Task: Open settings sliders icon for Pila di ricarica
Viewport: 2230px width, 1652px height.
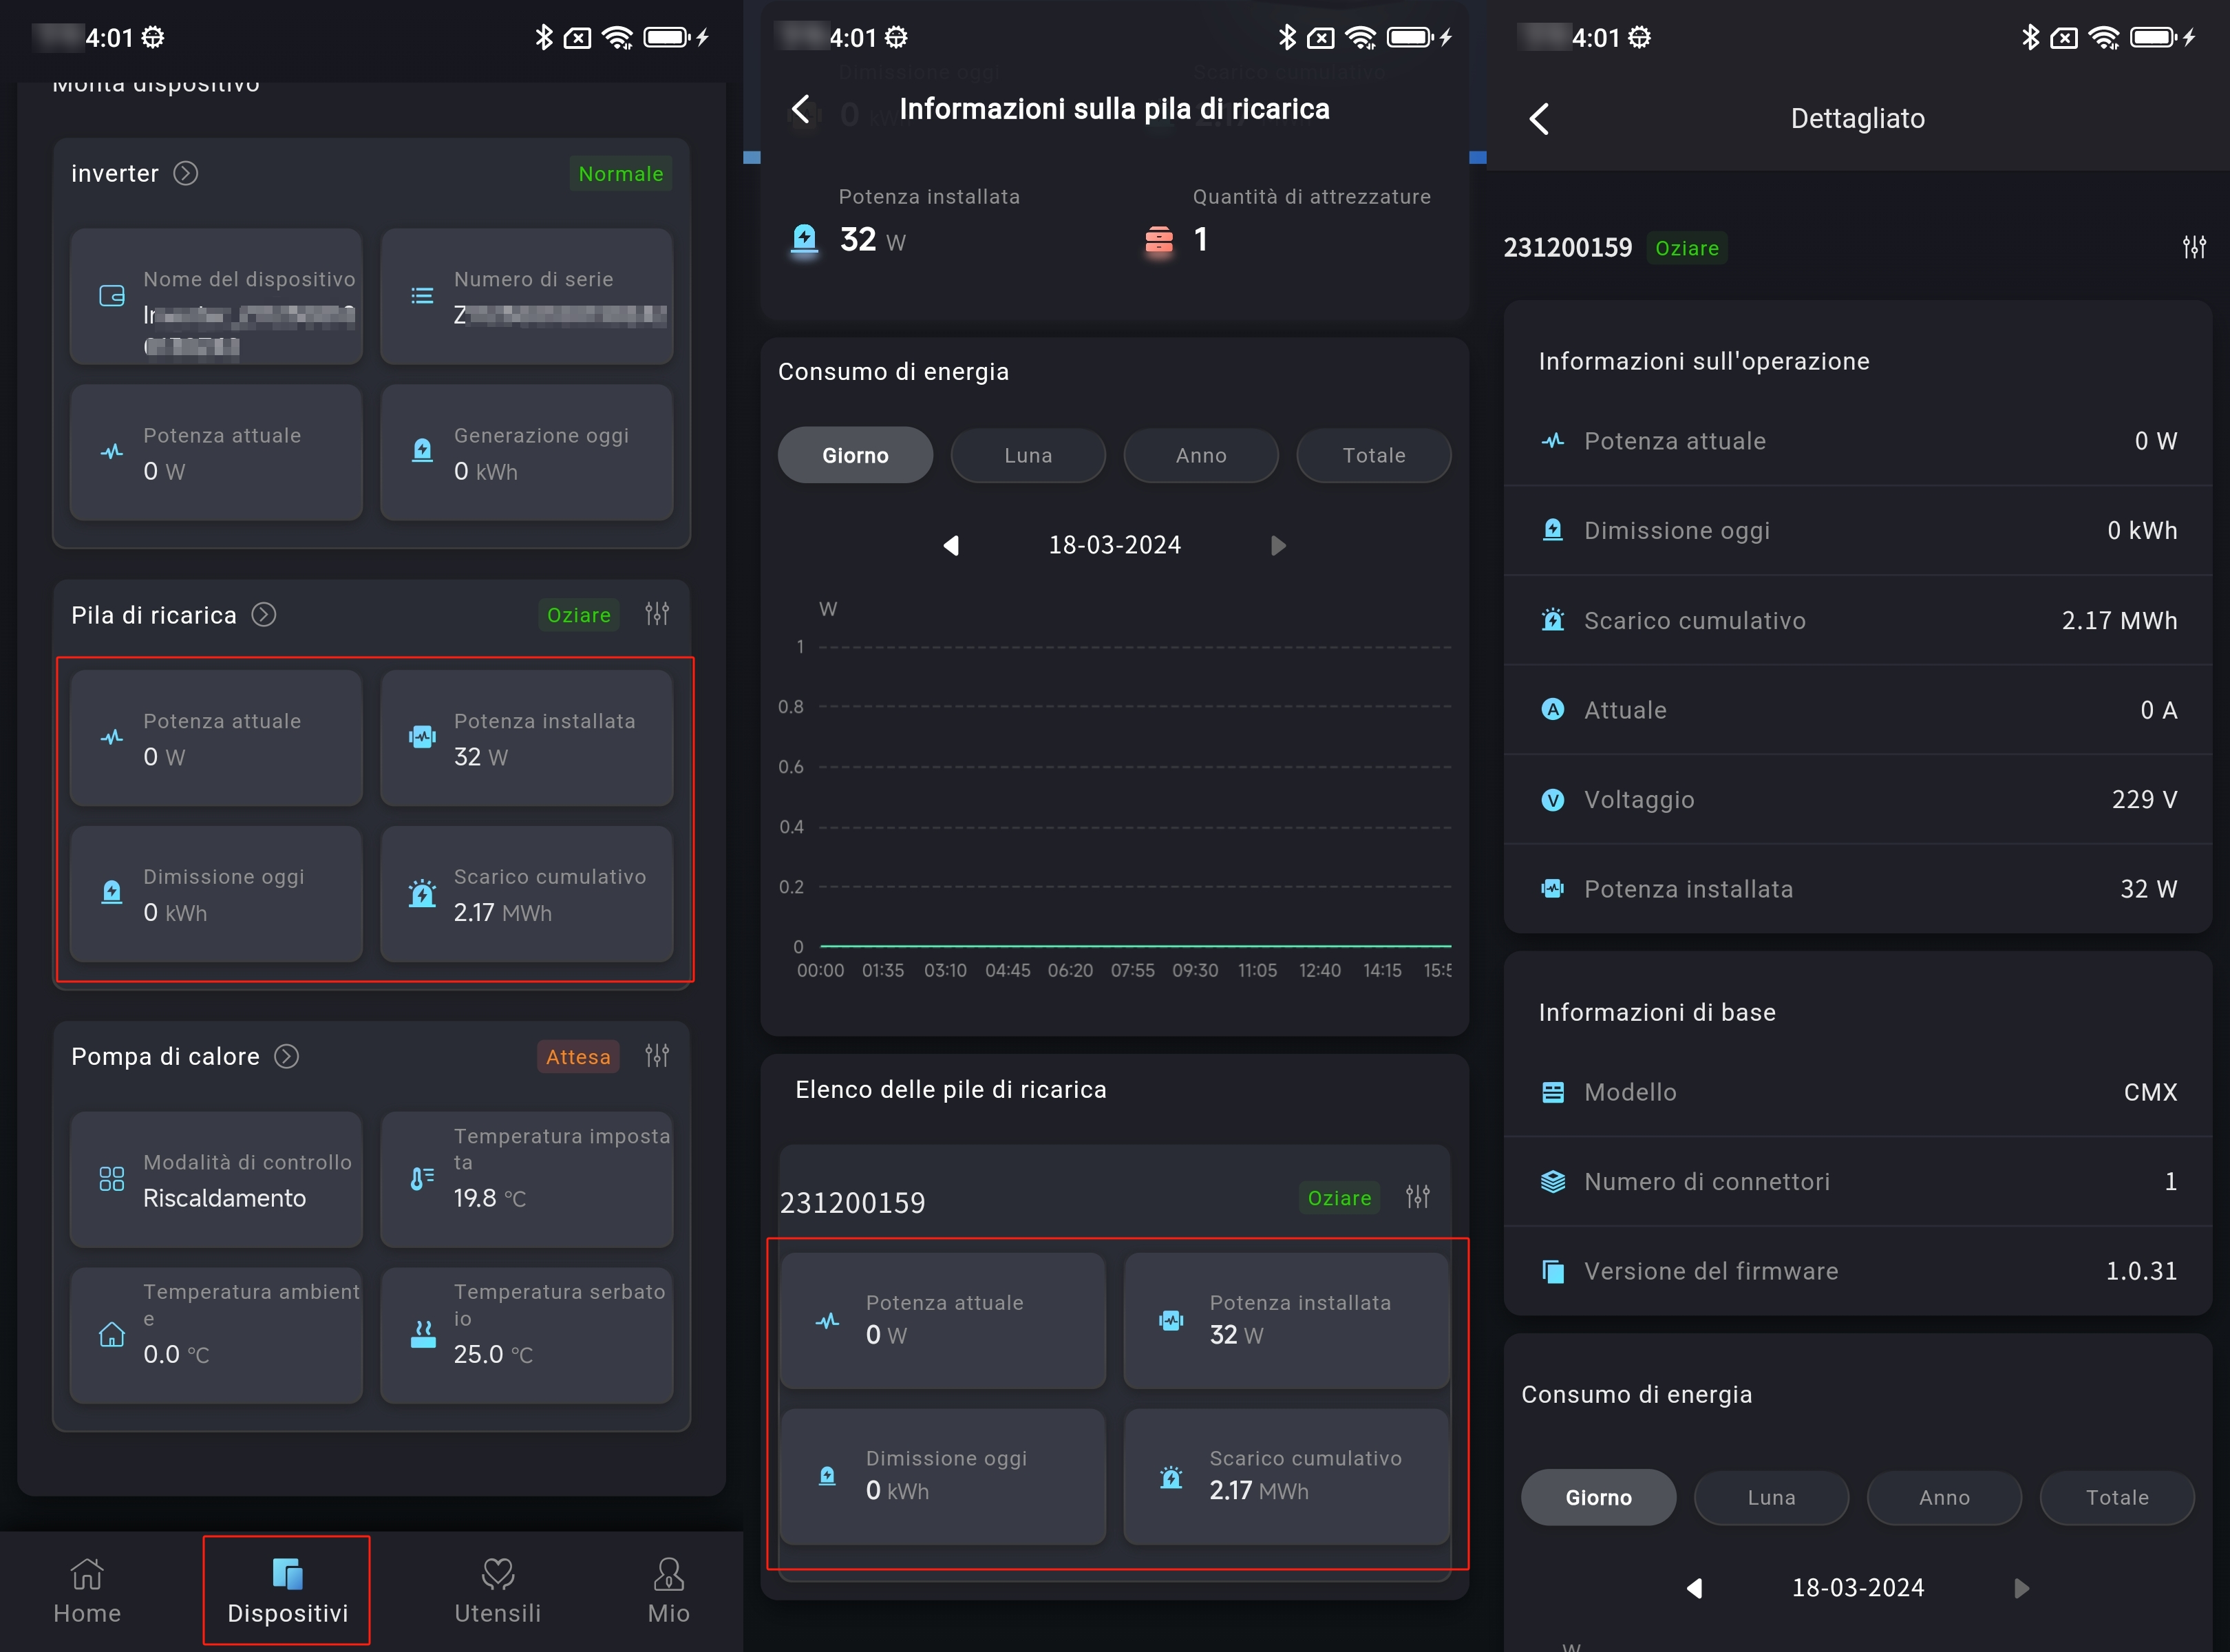Action: click(x=656, y=614)
